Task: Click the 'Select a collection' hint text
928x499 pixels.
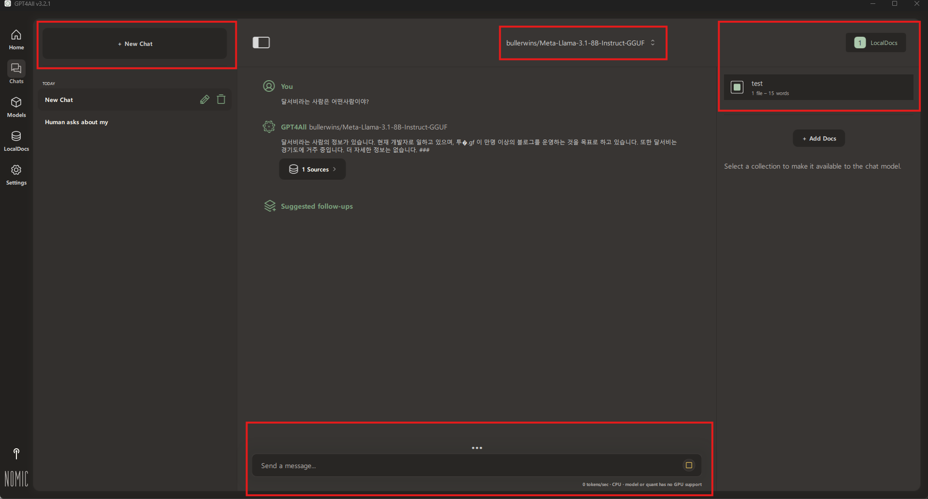Action: pos(812,166)
